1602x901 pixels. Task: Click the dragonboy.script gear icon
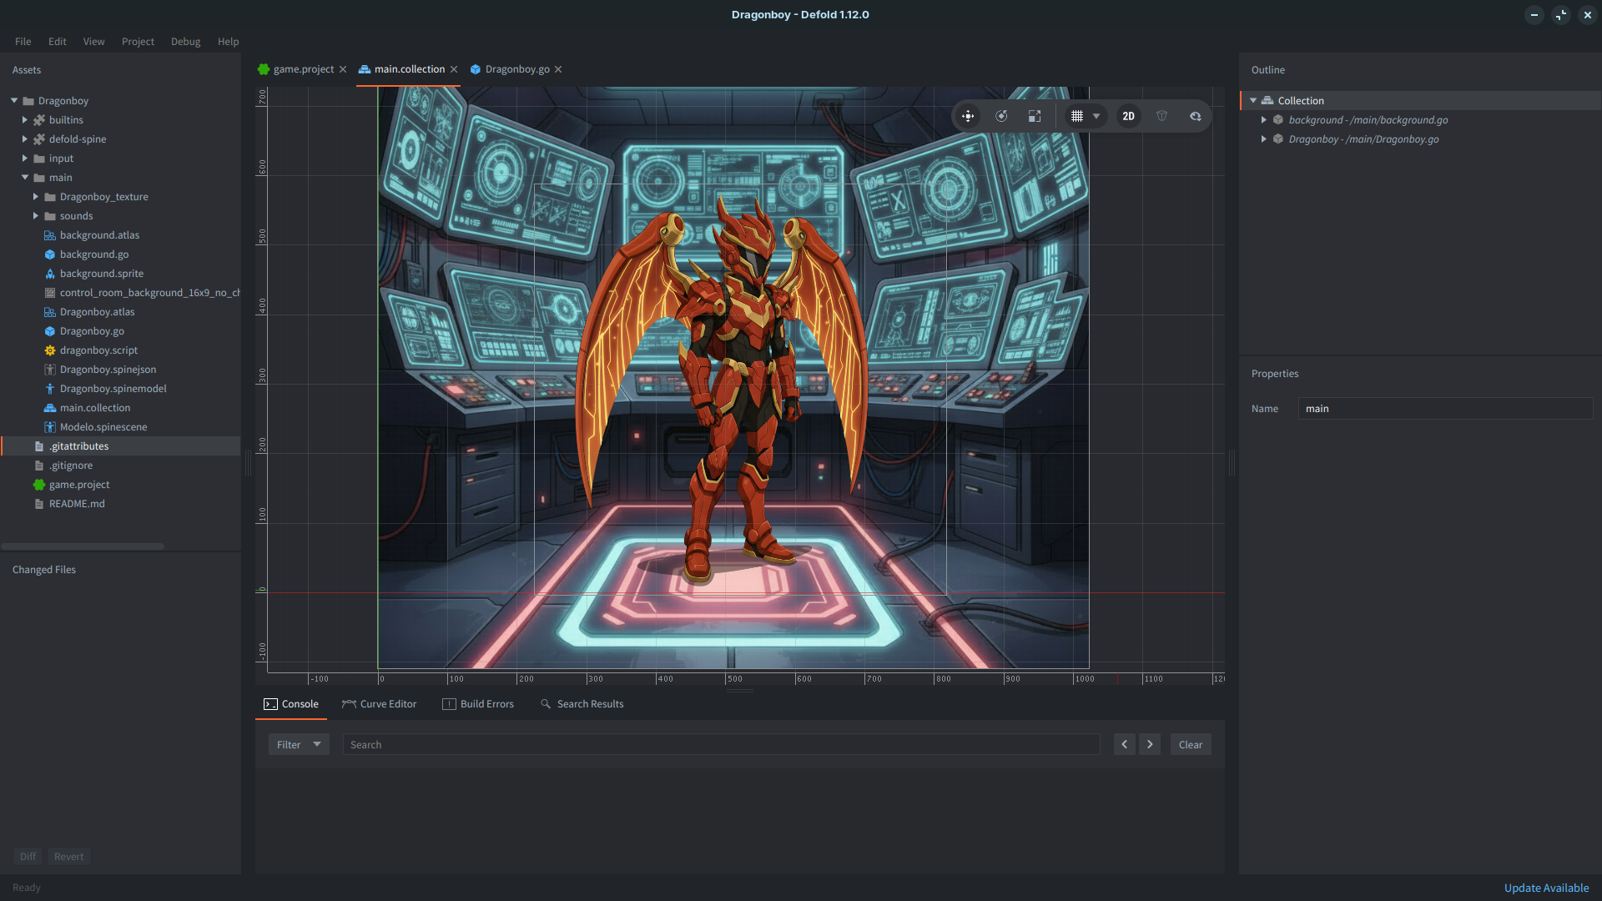(x=50, y=350)
